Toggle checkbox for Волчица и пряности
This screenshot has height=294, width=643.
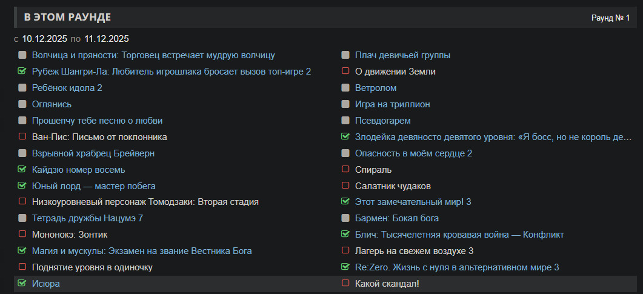click(x=22, y=55)
